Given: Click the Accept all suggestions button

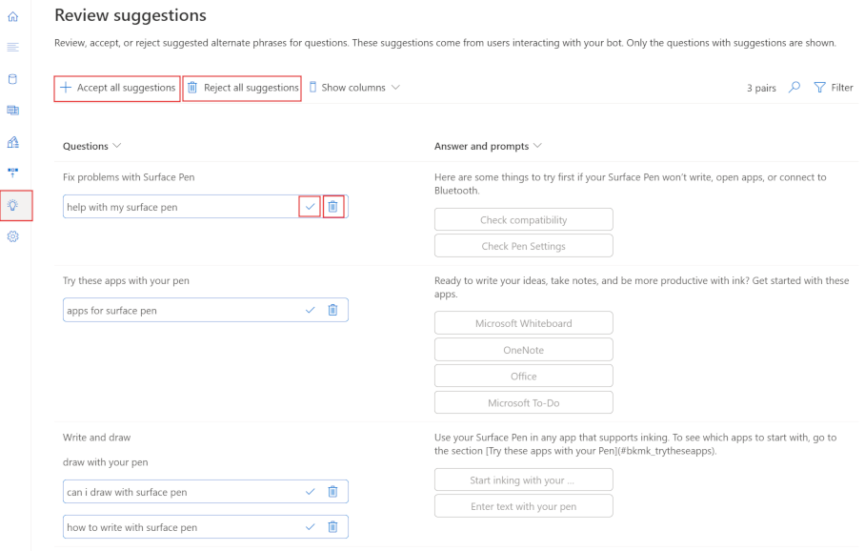Looking at the screenshot, I should pyautogui.click(x=116, y=87).
